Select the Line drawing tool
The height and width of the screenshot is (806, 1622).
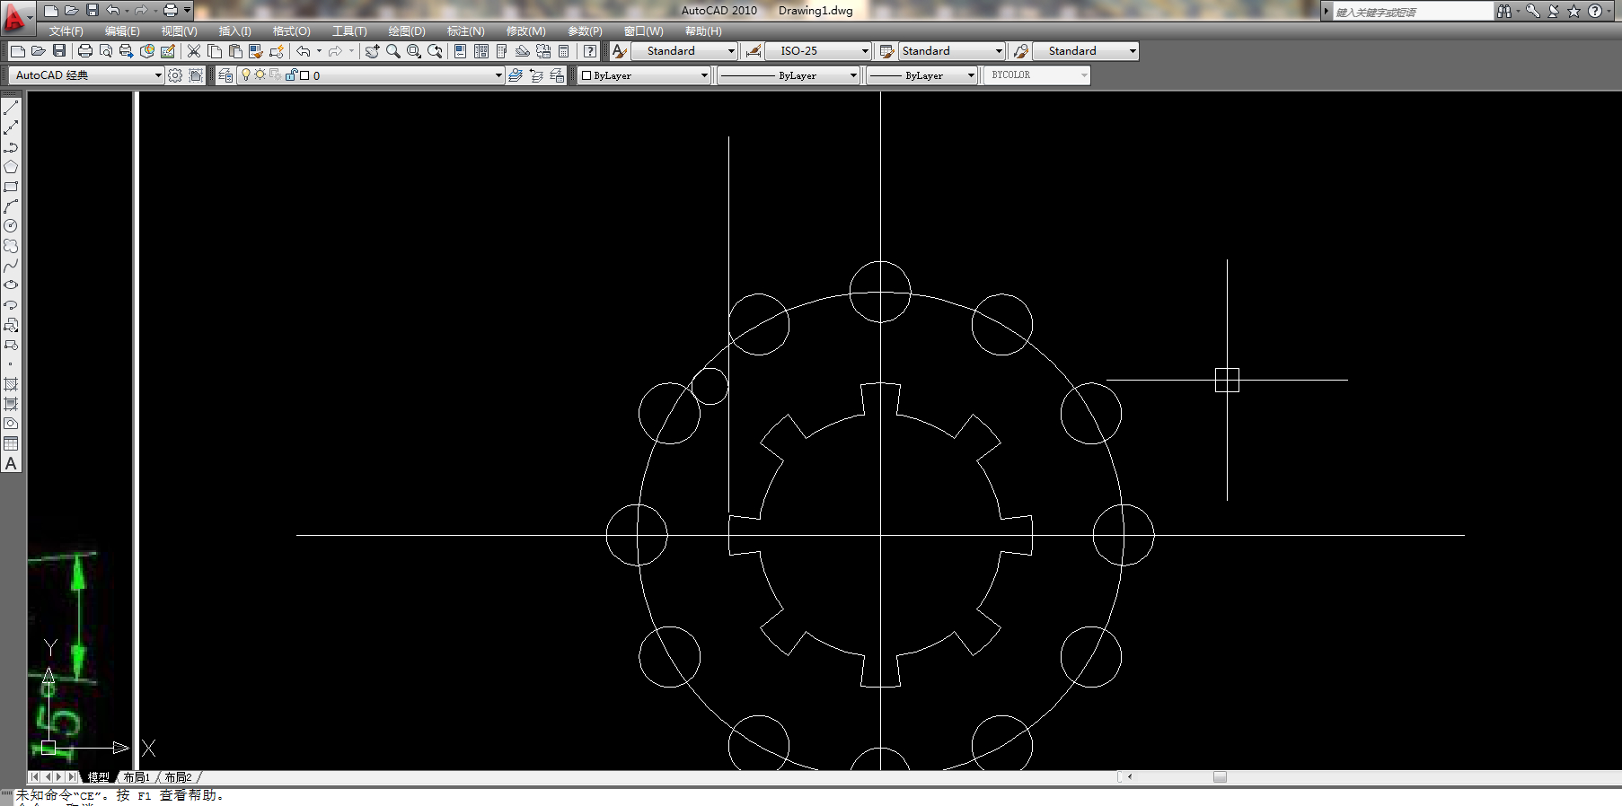point(11,108)
